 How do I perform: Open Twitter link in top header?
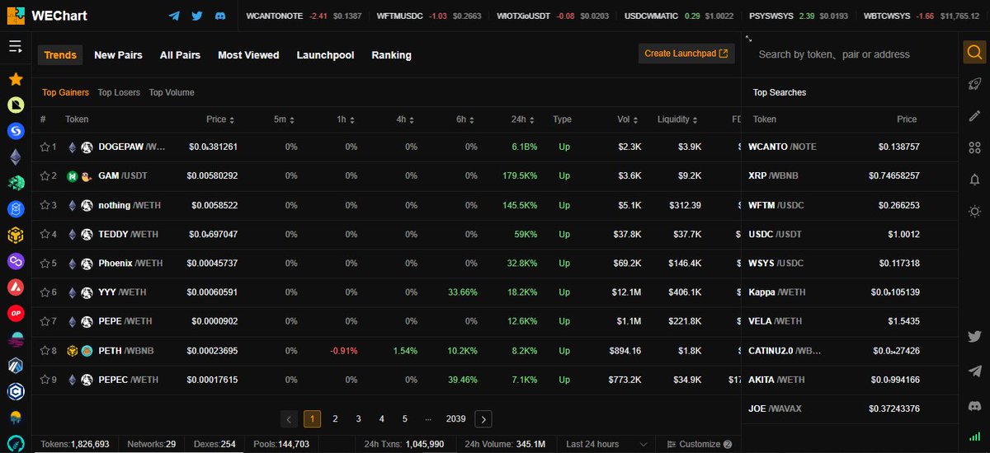196,16
